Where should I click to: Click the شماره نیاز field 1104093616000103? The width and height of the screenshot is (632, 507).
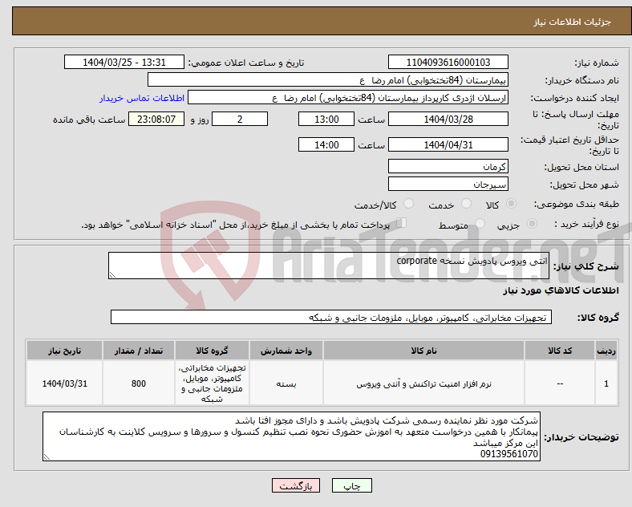tap(448, 62)
